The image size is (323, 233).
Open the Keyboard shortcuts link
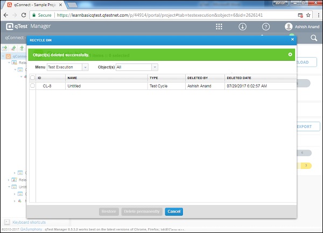pos(29,222)
